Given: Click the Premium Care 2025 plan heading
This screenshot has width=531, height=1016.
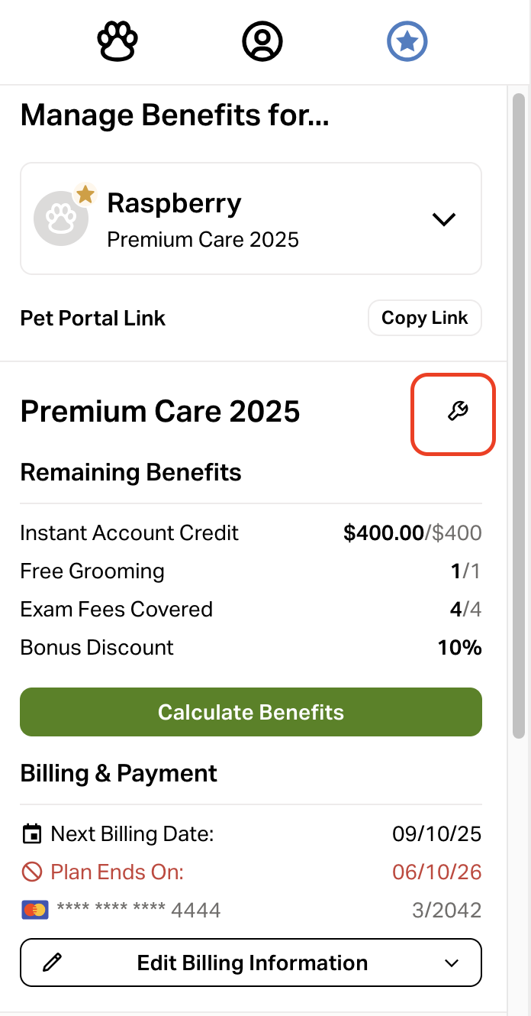Looking at the screenshot, I should 160,412.
